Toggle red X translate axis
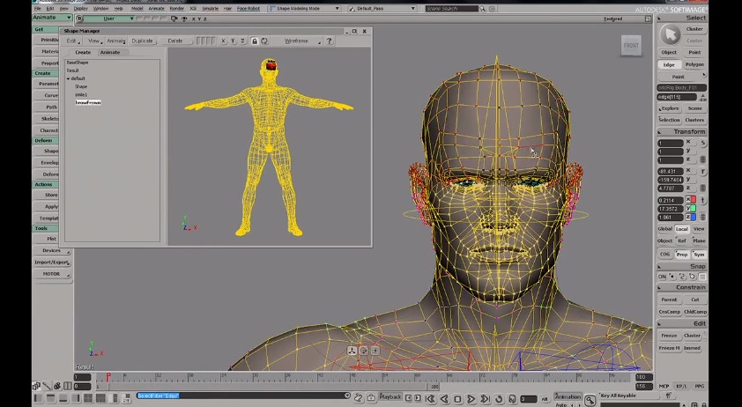 click(691, 200)
